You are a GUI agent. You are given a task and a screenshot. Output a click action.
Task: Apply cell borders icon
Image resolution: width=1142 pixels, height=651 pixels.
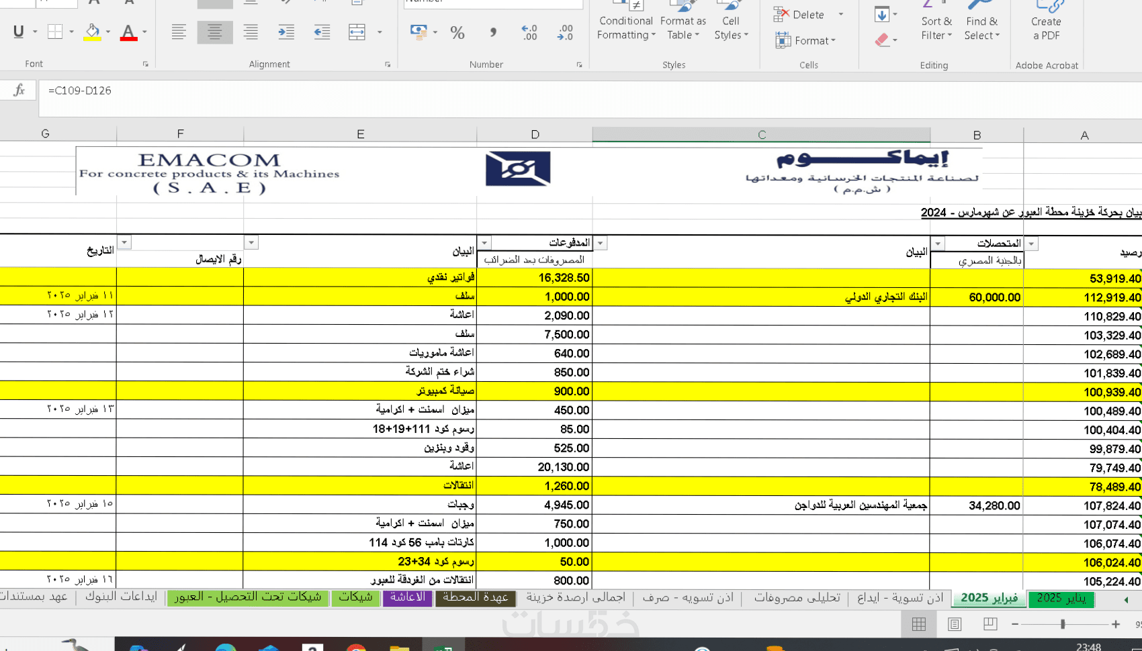54,32
